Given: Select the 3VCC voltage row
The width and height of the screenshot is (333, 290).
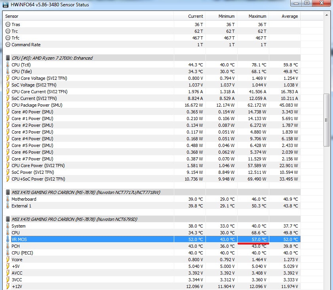Looking at the screenshot, I should tap(152, 280).
